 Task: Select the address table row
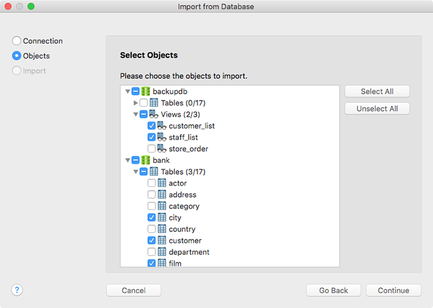pyautogui.click(x=229, y=194)
